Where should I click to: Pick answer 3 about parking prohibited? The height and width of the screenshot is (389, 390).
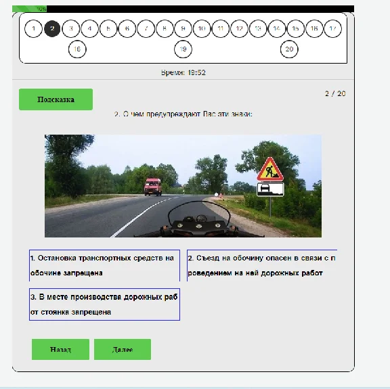104,304
